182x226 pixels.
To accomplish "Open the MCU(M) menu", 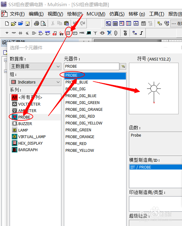I will (96, 14).
